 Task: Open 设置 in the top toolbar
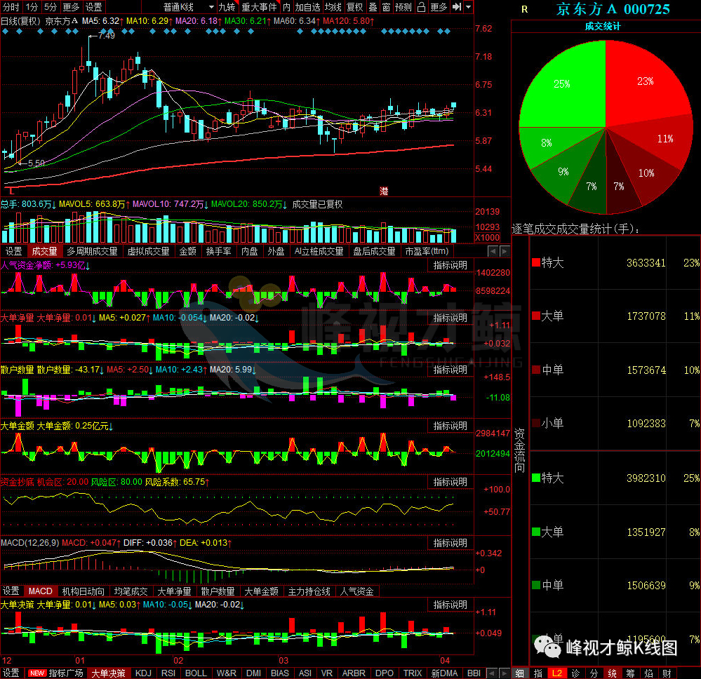94,7
